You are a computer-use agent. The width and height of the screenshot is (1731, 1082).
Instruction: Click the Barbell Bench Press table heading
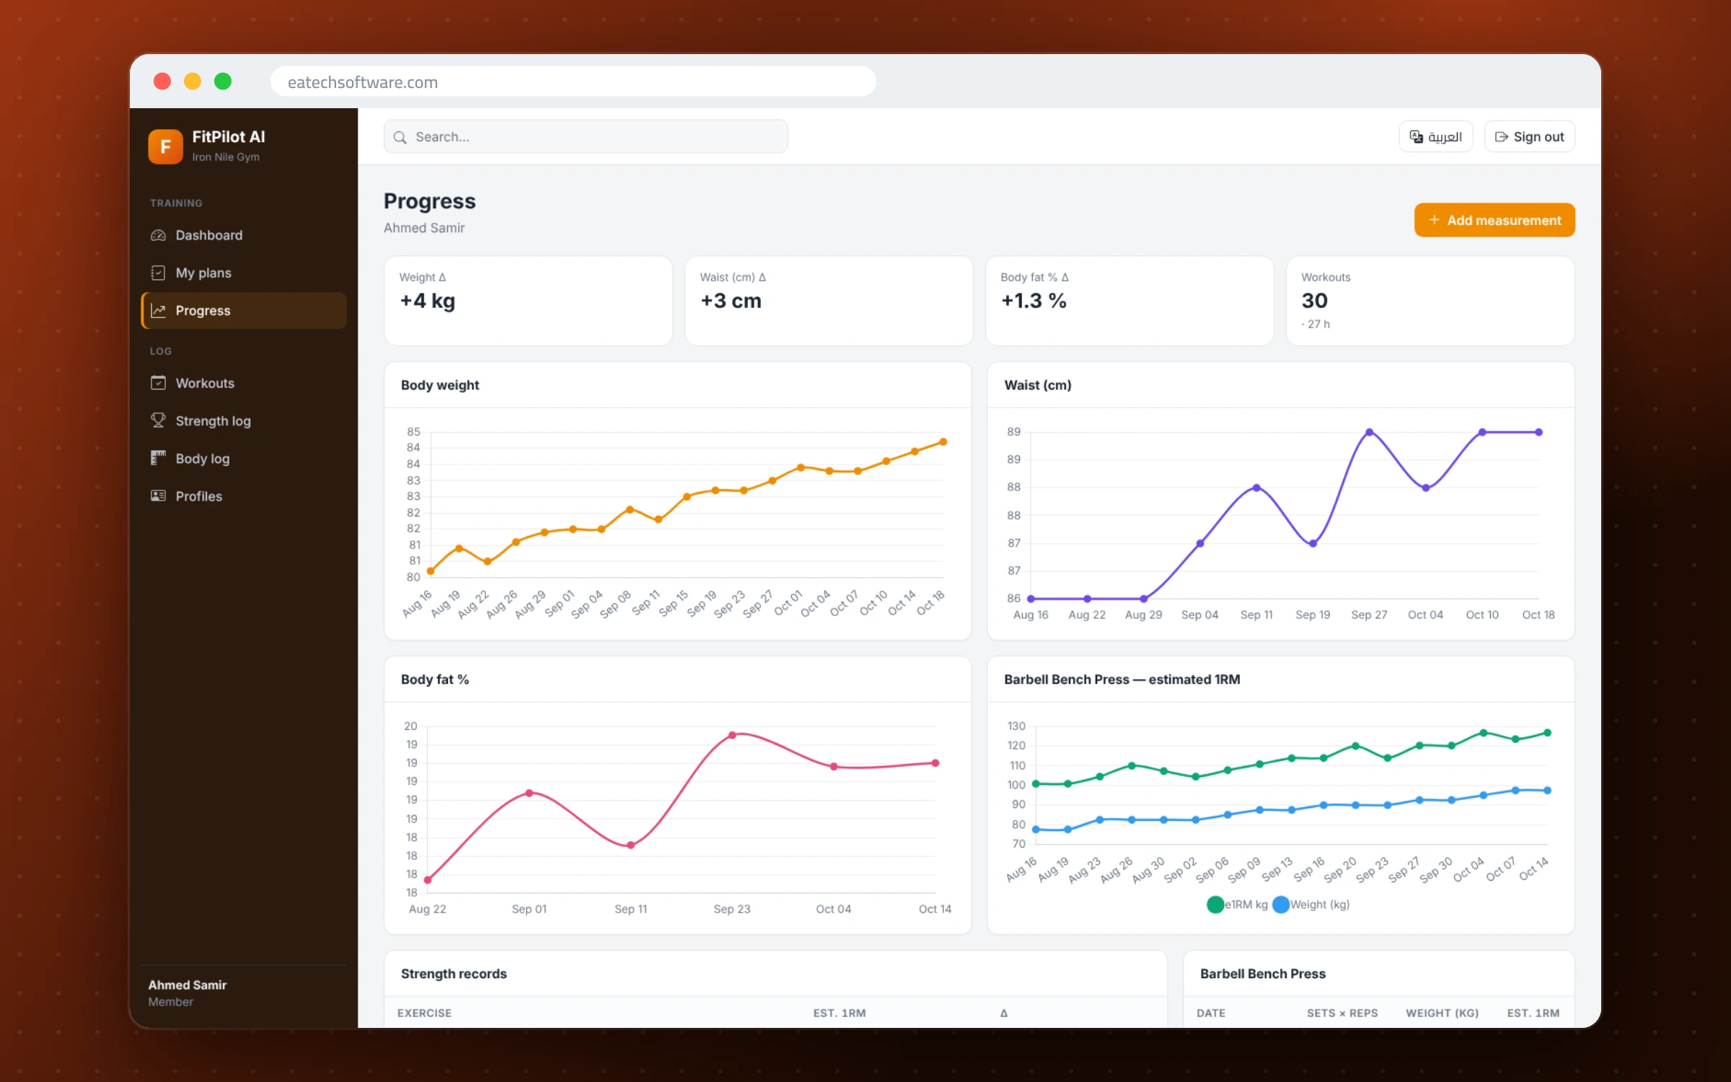click(1263, 974)
